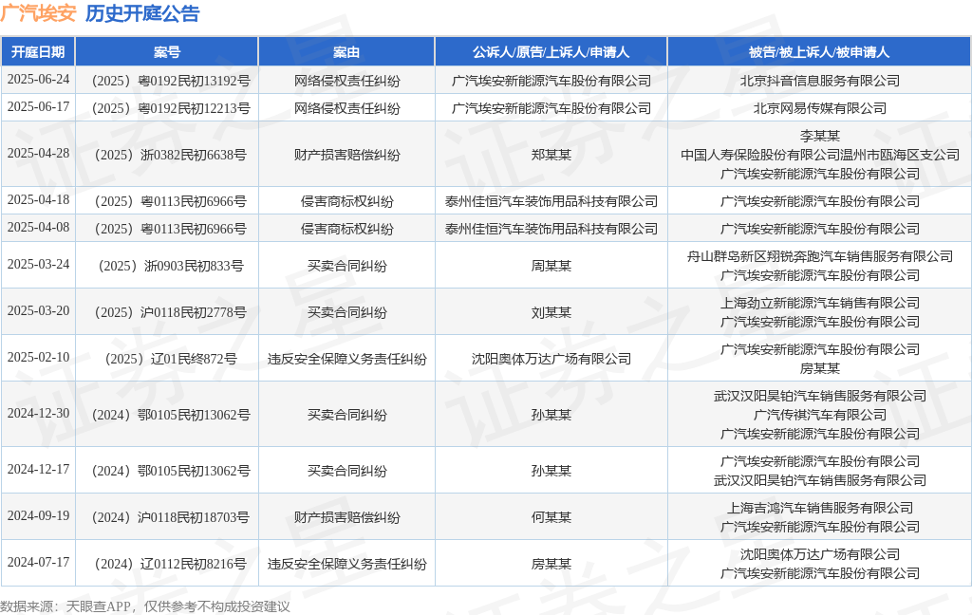Click defendant 广汽传祺汽车有限公司
The width and height of the screenshot is (972, 615).
[819, 415]
